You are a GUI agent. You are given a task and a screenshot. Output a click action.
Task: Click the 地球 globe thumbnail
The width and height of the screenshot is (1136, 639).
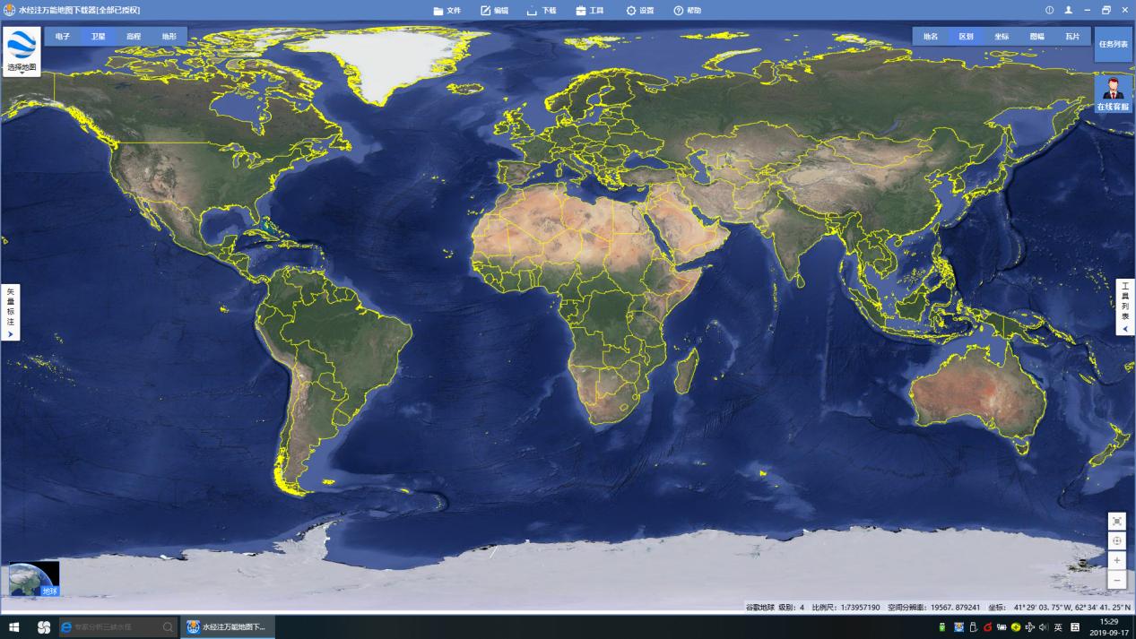click(34, 579)
